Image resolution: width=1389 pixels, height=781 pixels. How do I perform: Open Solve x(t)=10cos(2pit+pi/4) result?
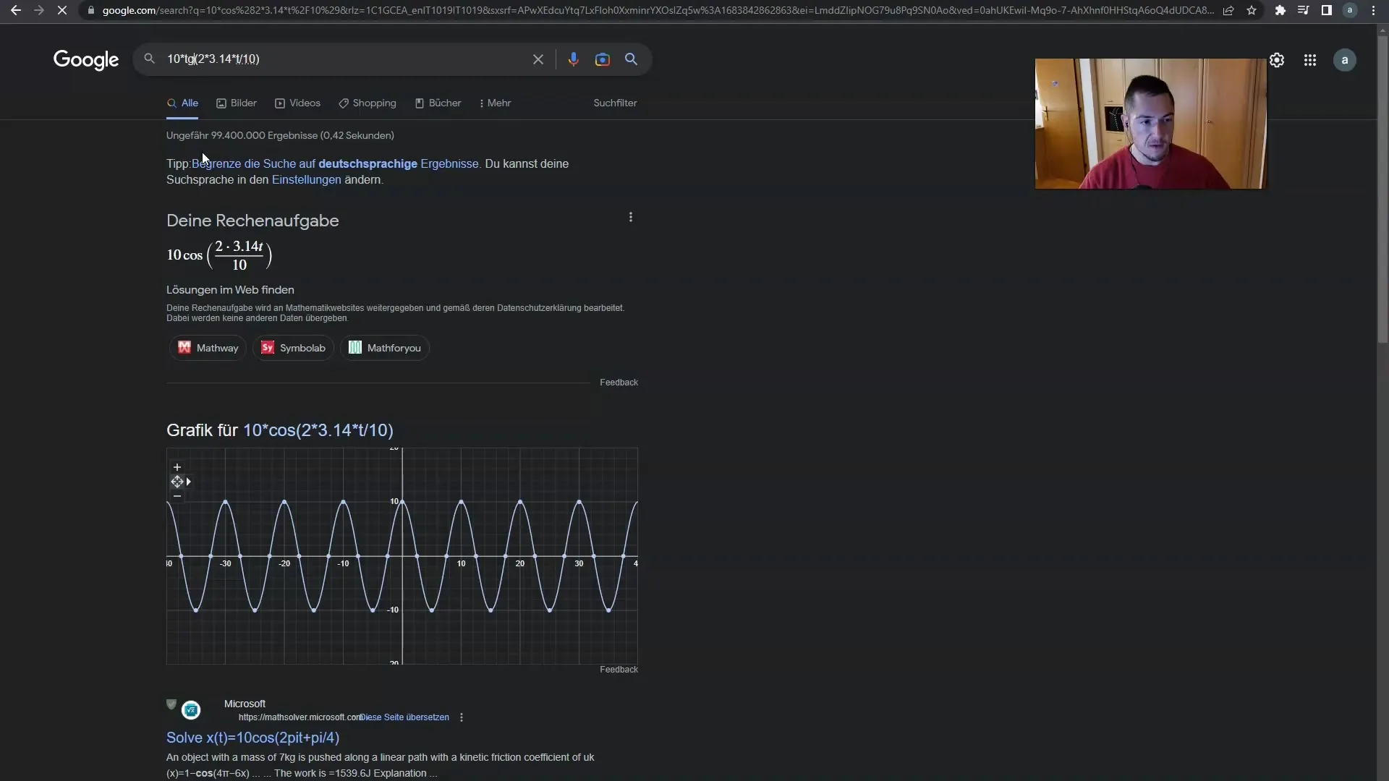pos(252,738)
